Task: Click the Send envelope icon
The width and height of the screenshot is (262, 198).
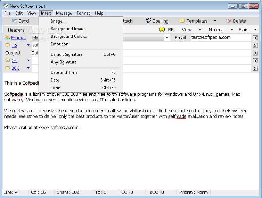Action: click(14, 21)
